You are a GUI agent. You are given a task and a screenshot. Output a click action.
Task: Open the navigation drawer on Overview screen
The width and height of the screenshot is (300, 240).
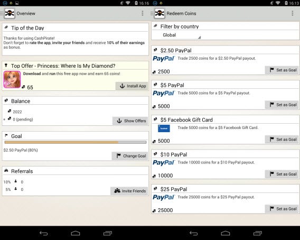click(2, 13)
